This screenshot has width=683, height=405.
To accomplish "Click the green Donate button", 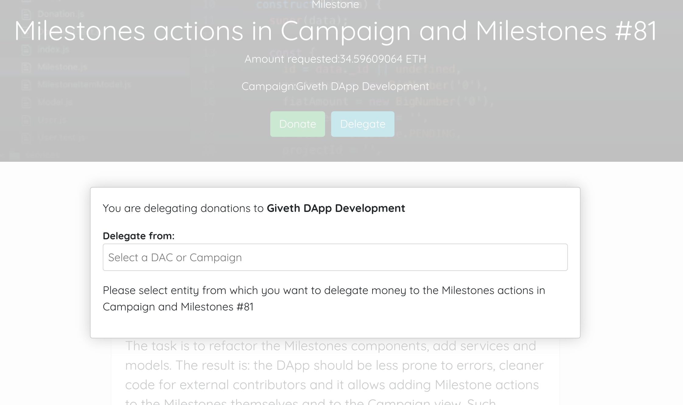I will [x=297, y=124].
